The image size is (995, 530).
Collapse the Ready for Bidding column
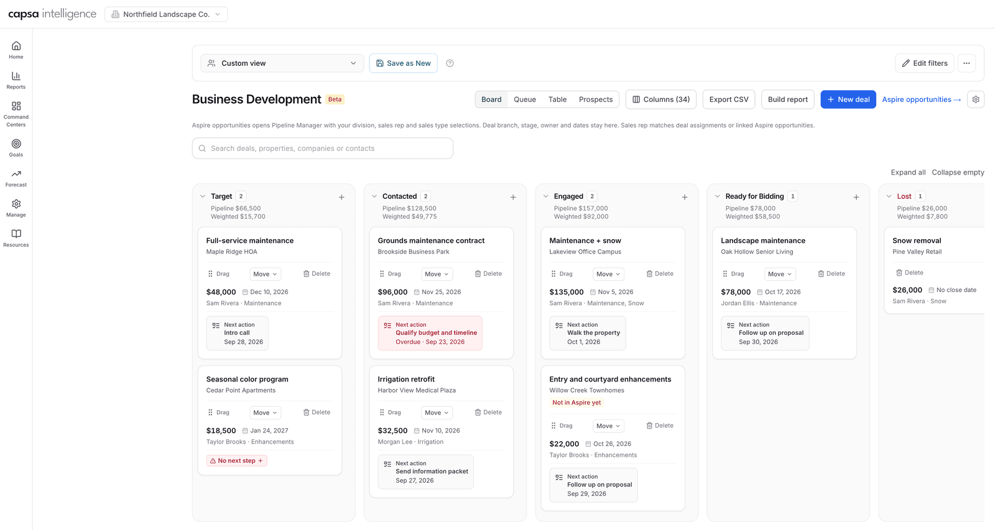pos(718,196)
